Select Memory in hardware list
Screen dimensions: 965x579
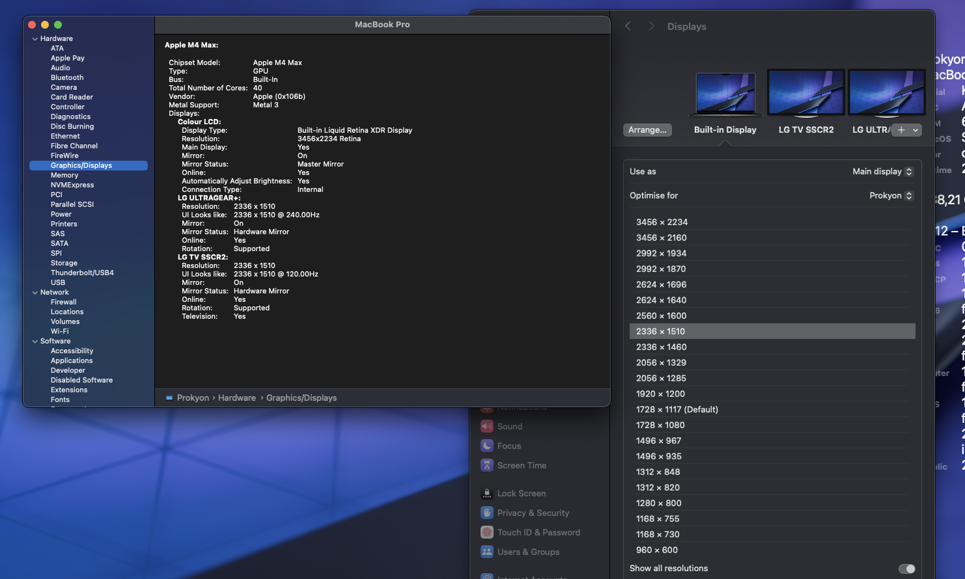point(64,175)
